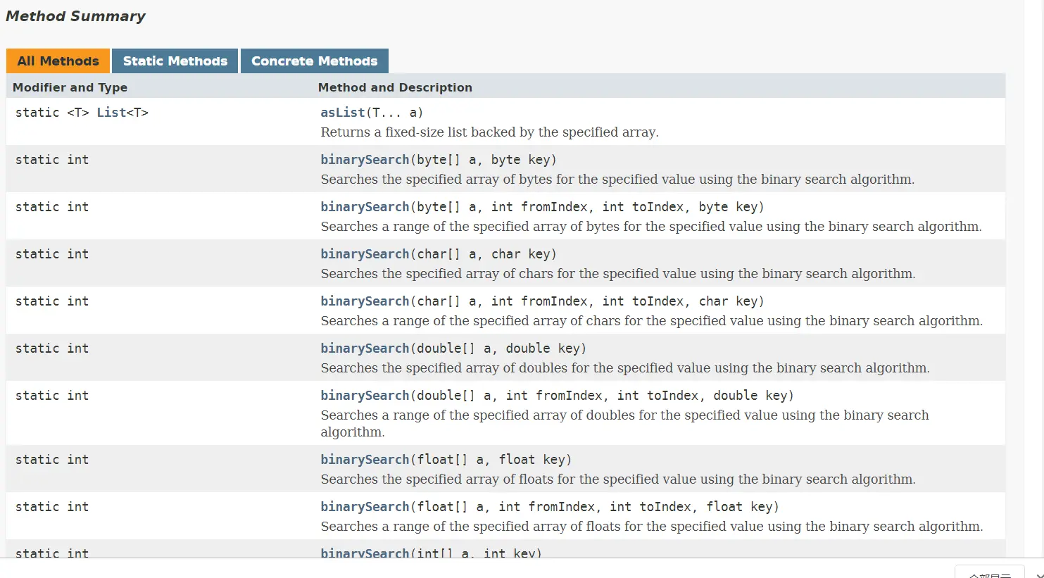Click the All Methods tab

(58, 61)
